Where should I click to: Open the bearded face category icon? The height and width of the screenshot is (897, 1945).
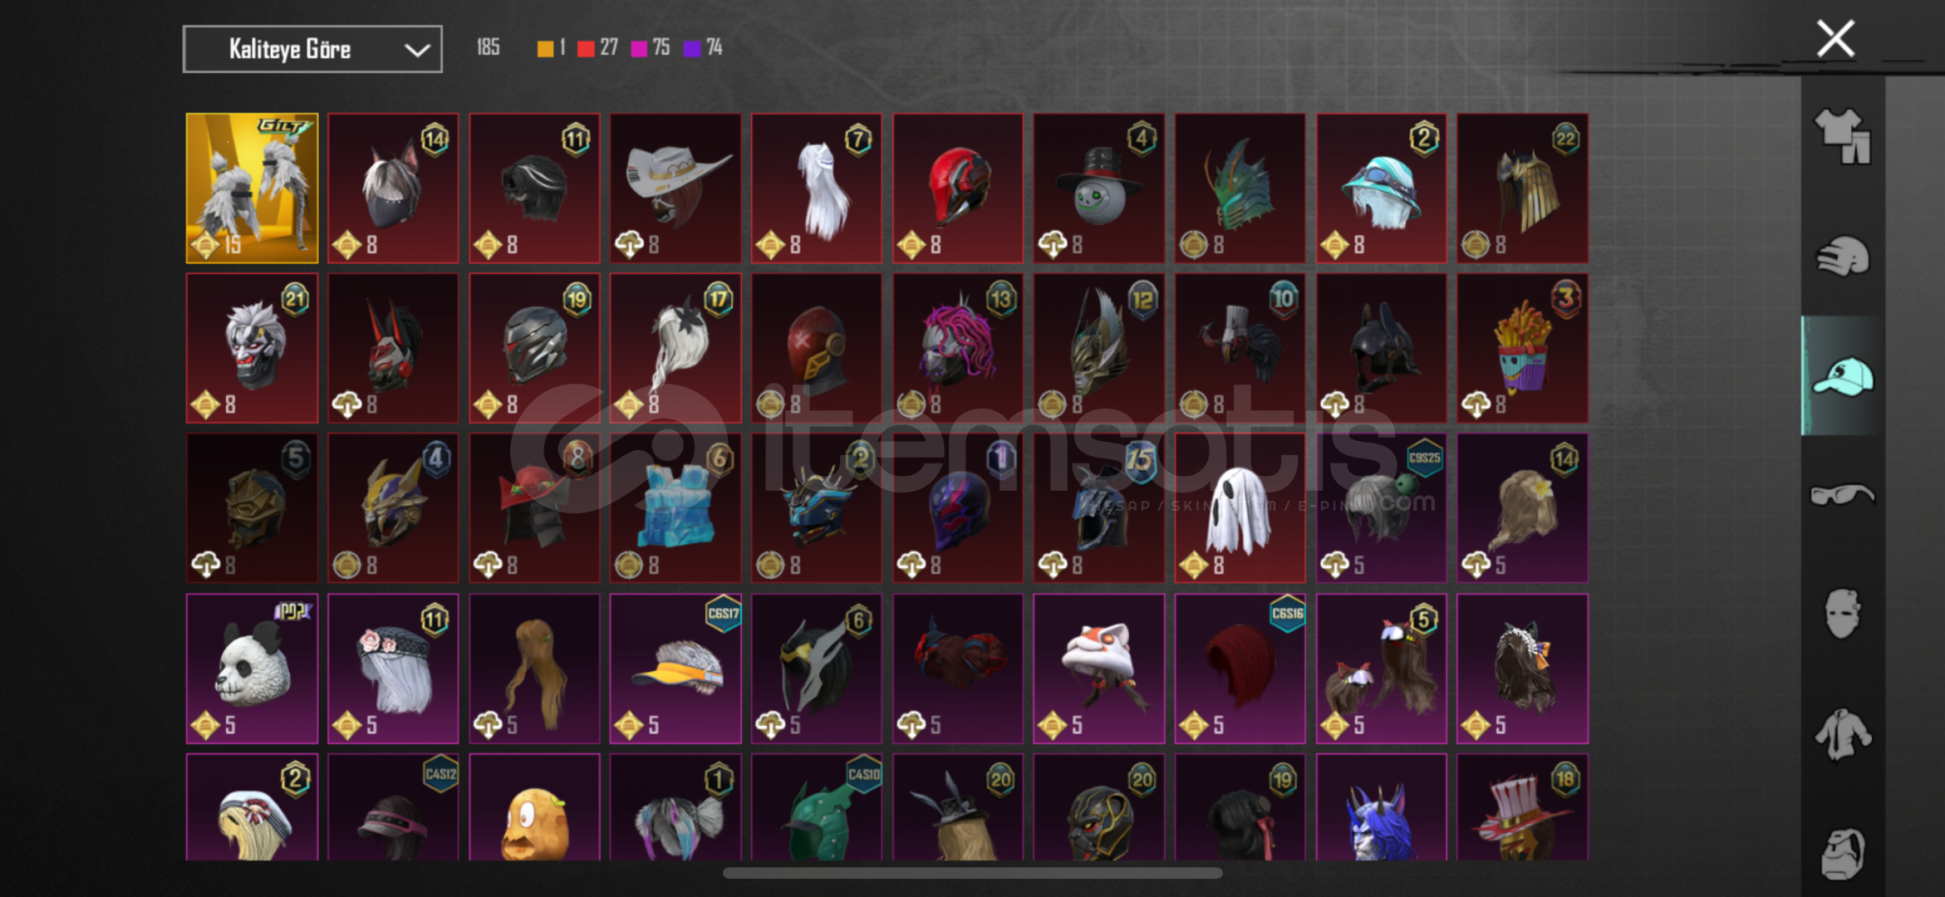point(1842,853)
